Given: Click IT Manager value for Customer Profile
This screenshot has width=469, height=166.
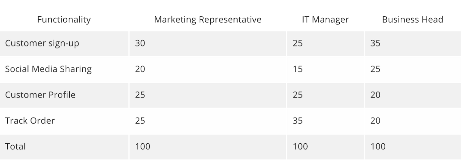Looking at the screenshot, I should [x=297, y=95].
